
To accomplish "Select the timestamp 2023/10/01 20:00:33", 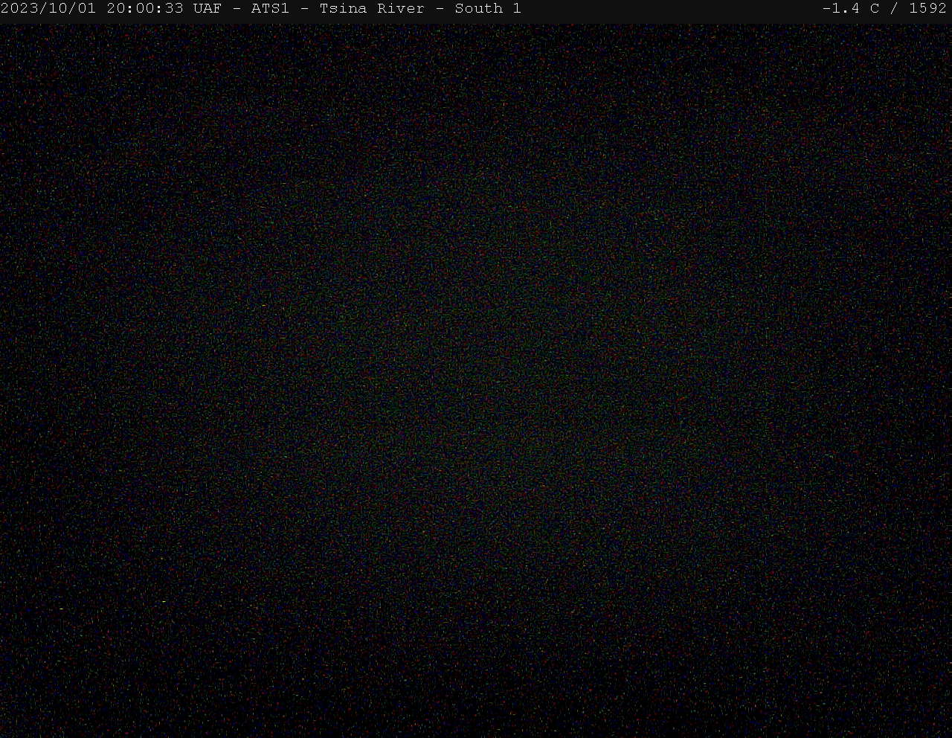I will point(91,9).
